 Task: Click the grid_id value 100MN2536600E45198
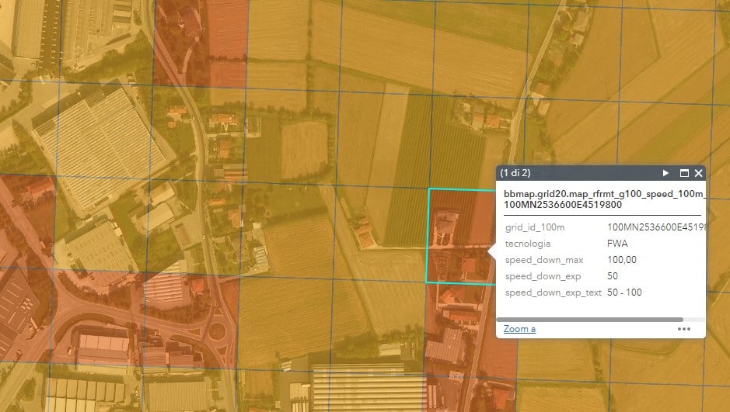coord(655,227)
